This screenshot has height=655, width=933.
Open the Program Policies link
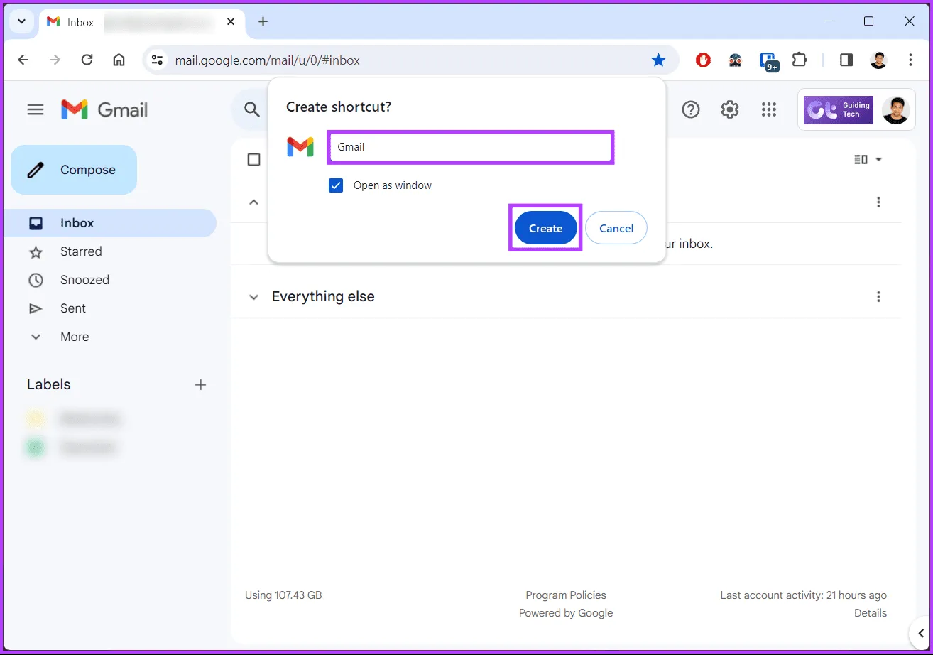pos(565,595)
